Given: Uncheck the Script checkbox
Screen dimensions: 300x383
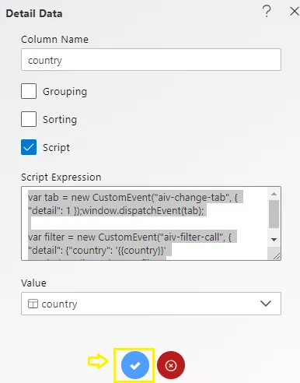Looking at the screenshot, I should pos(29,147).
